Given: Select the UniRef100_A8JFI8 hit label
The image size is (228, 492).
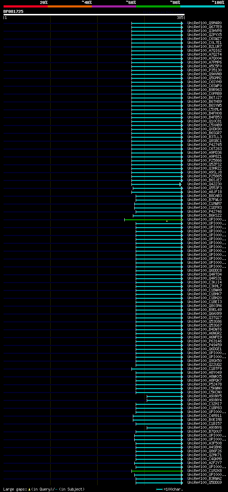Looking at the screenshot, I should tap(204, 192).
